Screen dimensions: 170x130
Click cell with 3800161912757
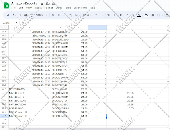pyautogui.click(x=30, y=85)
